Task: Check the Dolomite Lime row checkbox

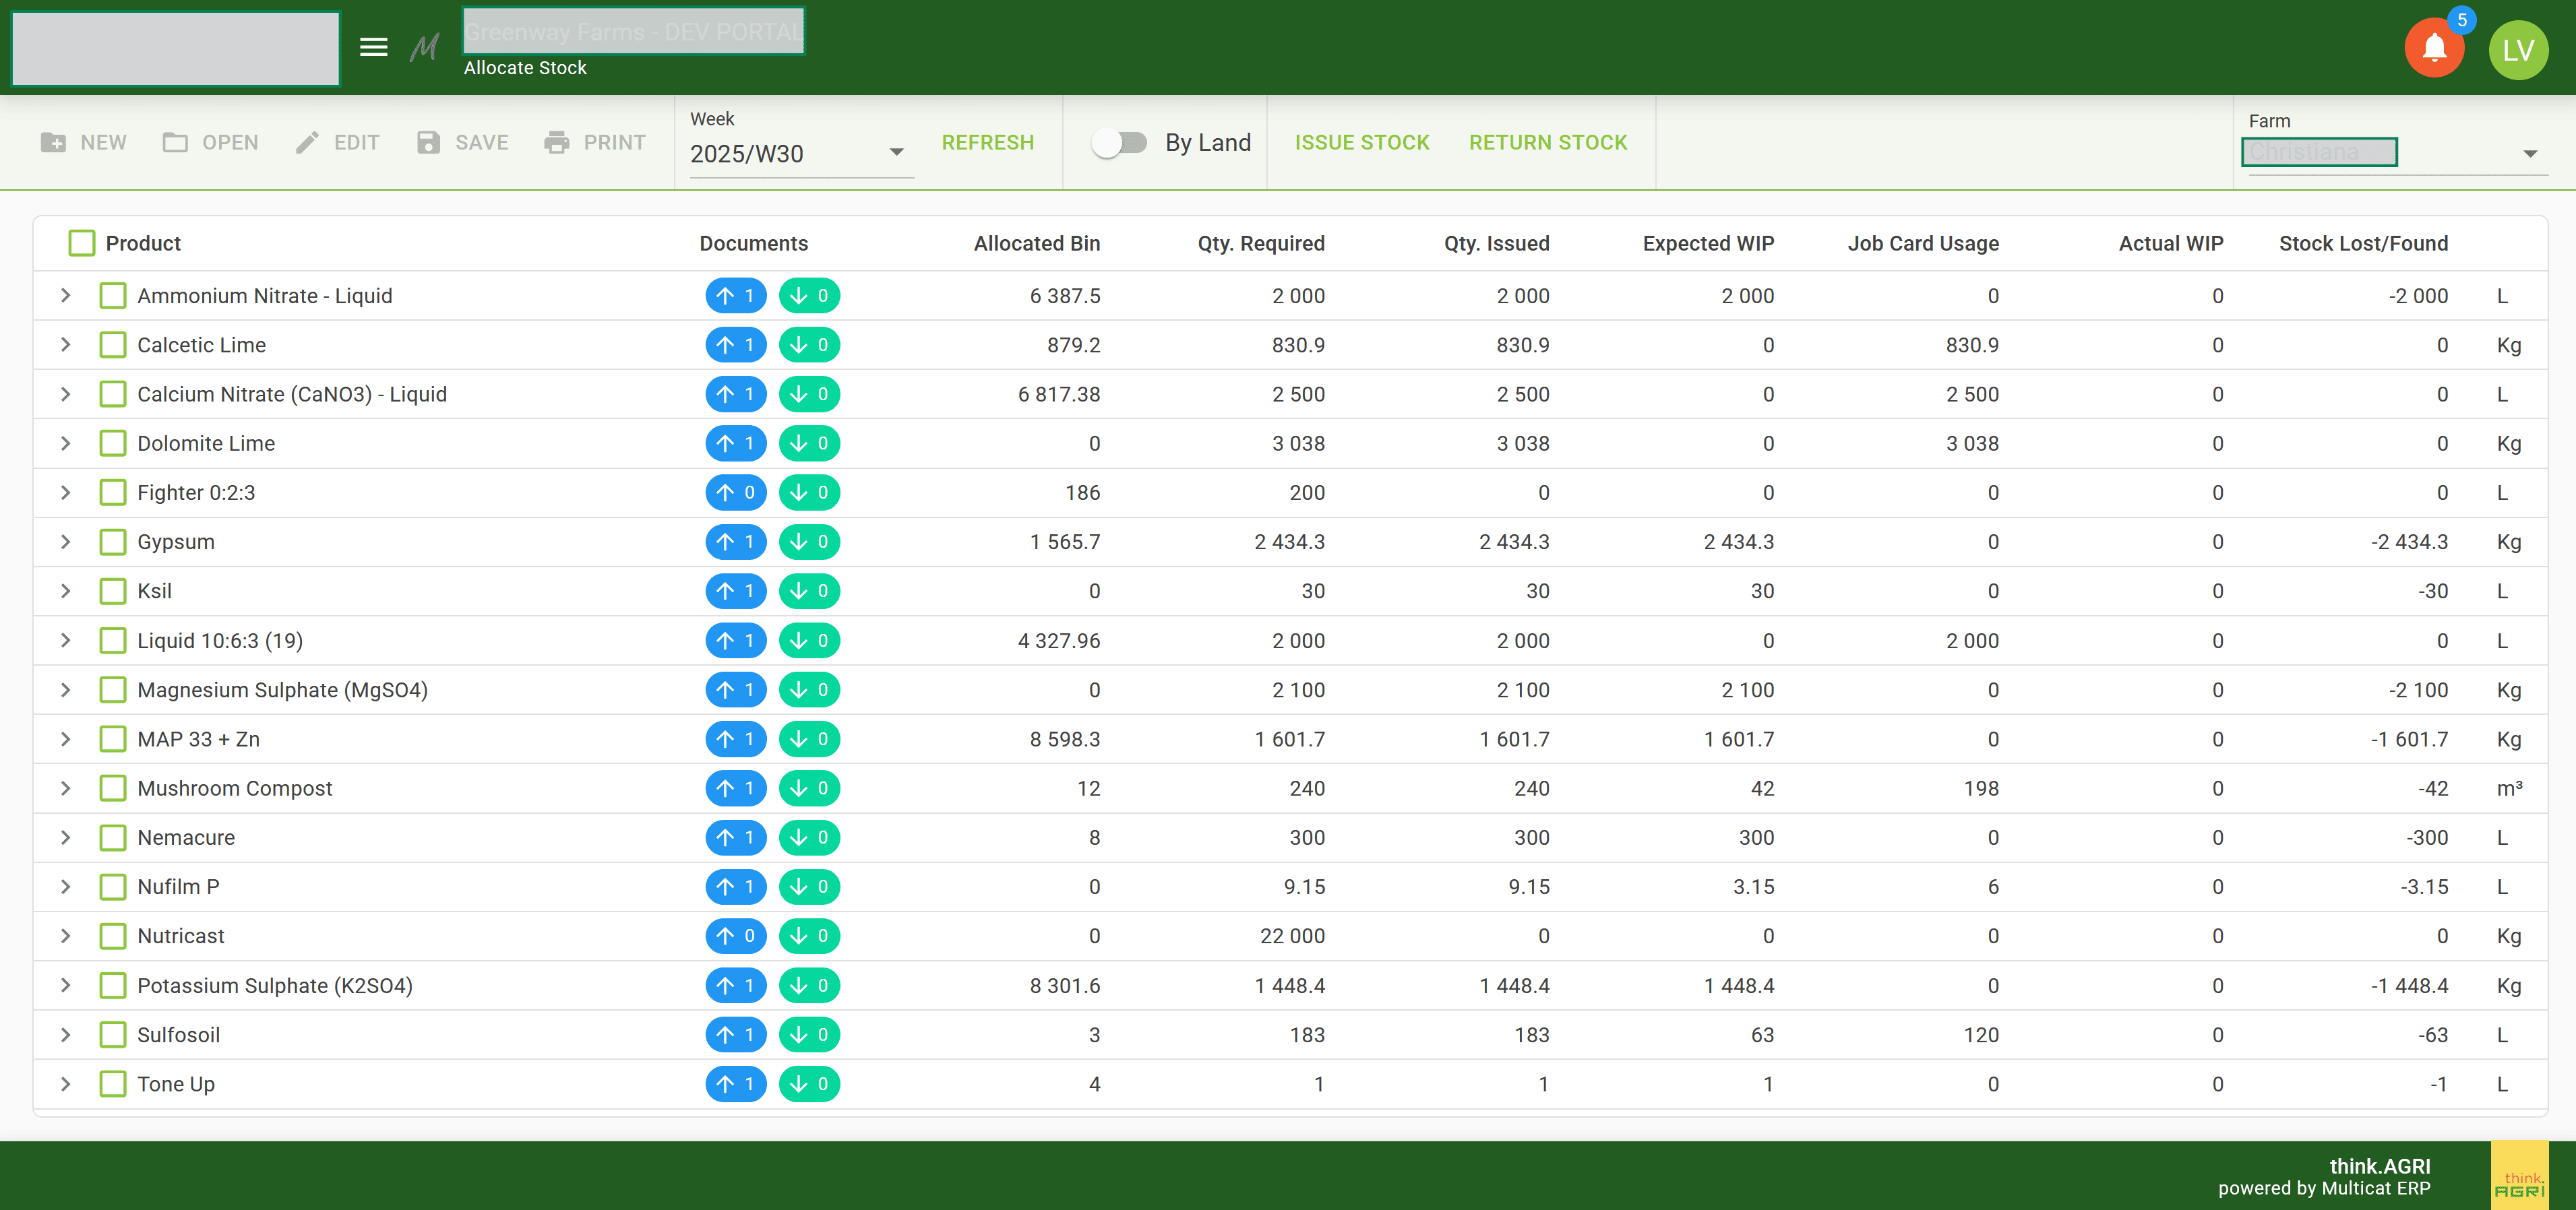Action: pyautogui.click(x=113, y=444)
